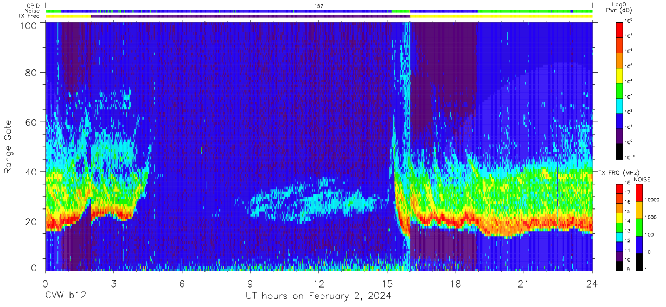
Task: Click the 10^3 label on power colorbar
Action: pos(630,96)
